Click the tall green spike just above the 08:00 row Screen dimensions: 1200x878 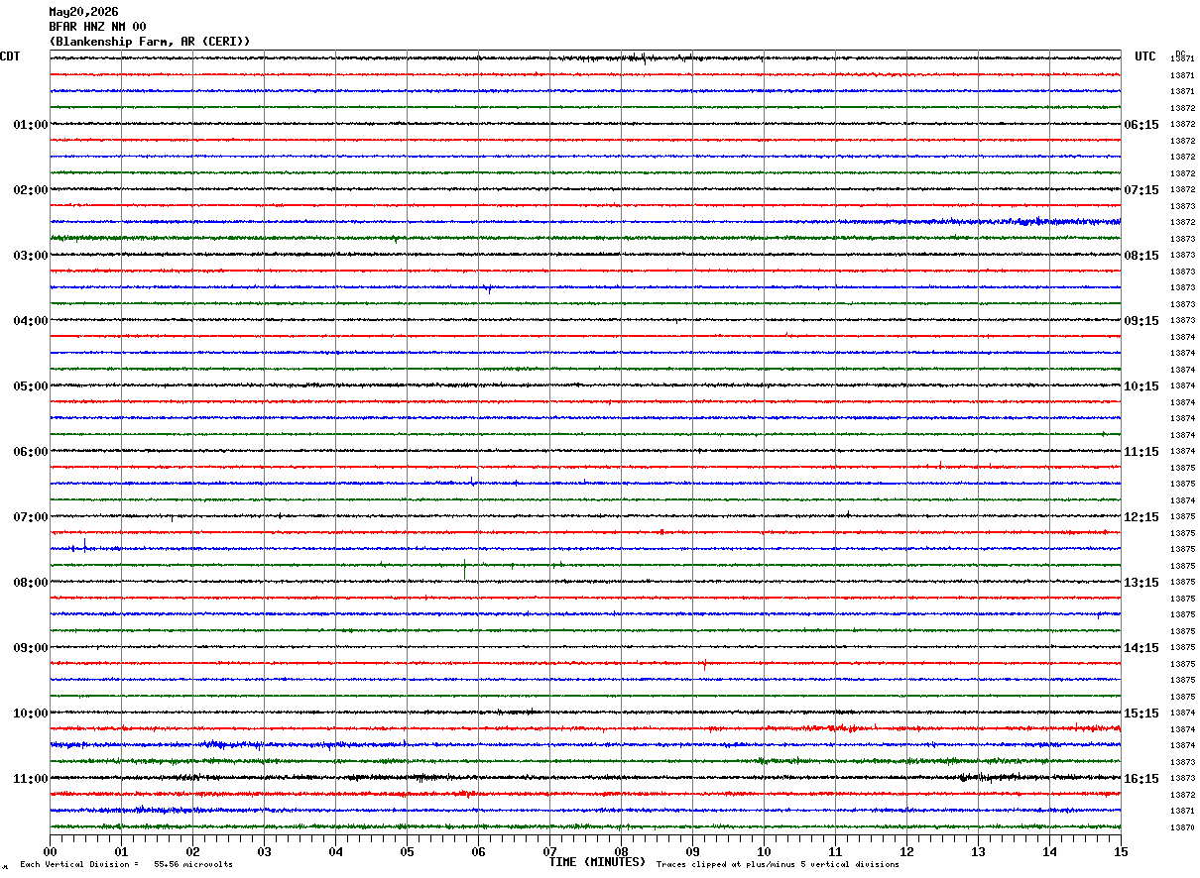464,569
